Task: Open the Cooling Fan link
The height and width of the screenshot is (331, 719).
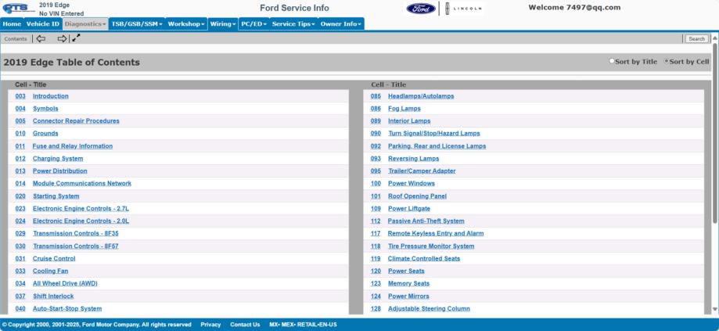Action: [50, 271]
